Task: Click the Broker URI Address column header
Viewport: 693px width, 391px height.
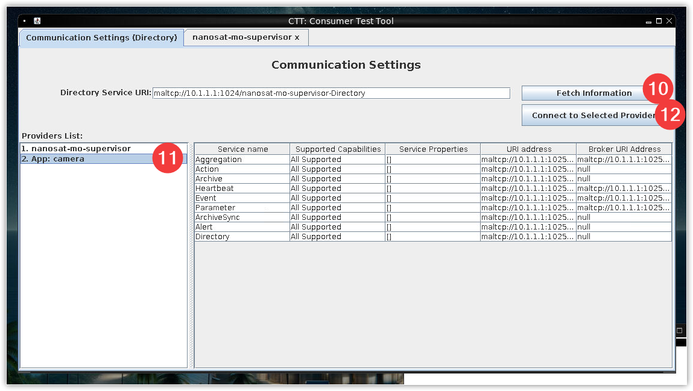Action: 624,149
